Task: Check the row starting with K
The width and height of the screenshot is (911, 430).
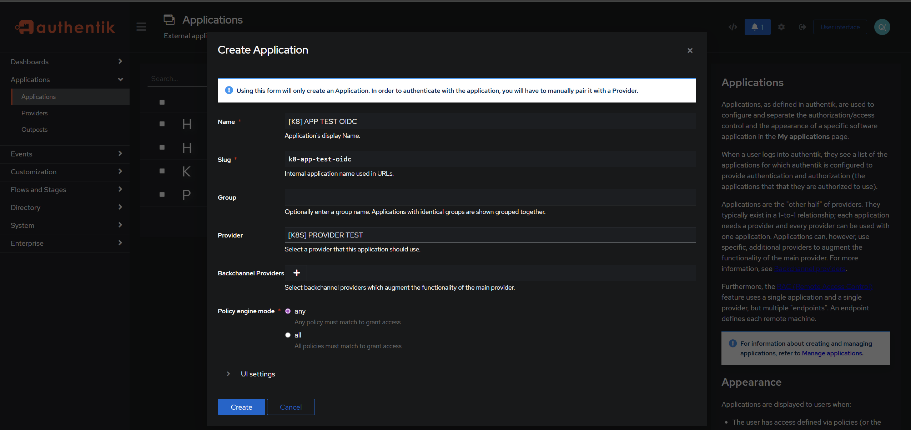Action: [162, 171]
